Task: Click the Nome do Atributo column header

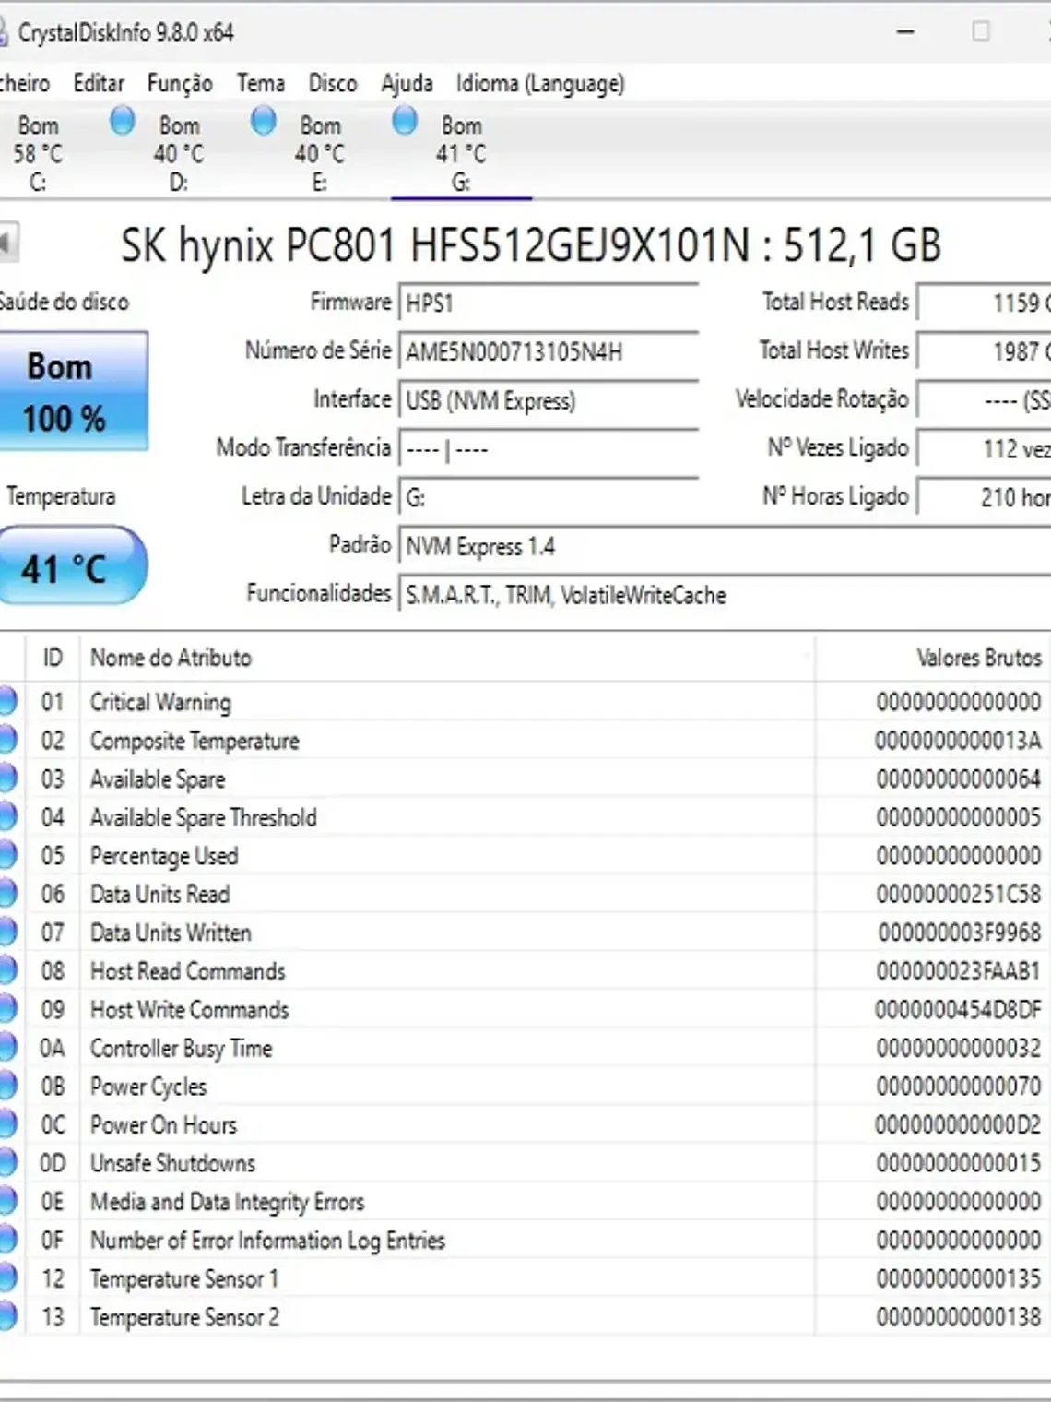Action: point(447,658)
